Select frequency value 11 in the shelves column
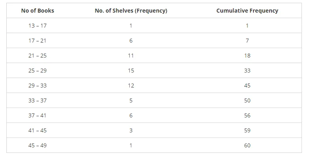 [x=131, y=56]
